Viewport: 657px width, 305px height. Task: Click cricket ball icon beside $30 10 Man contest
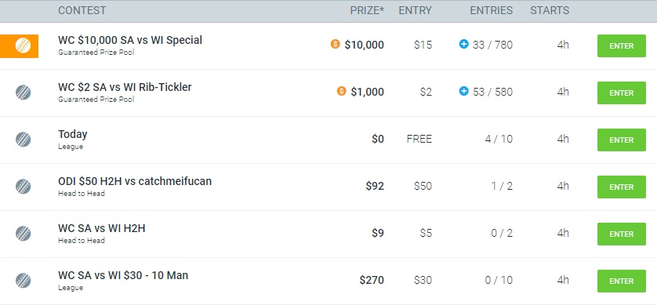(x=23, y=280)
